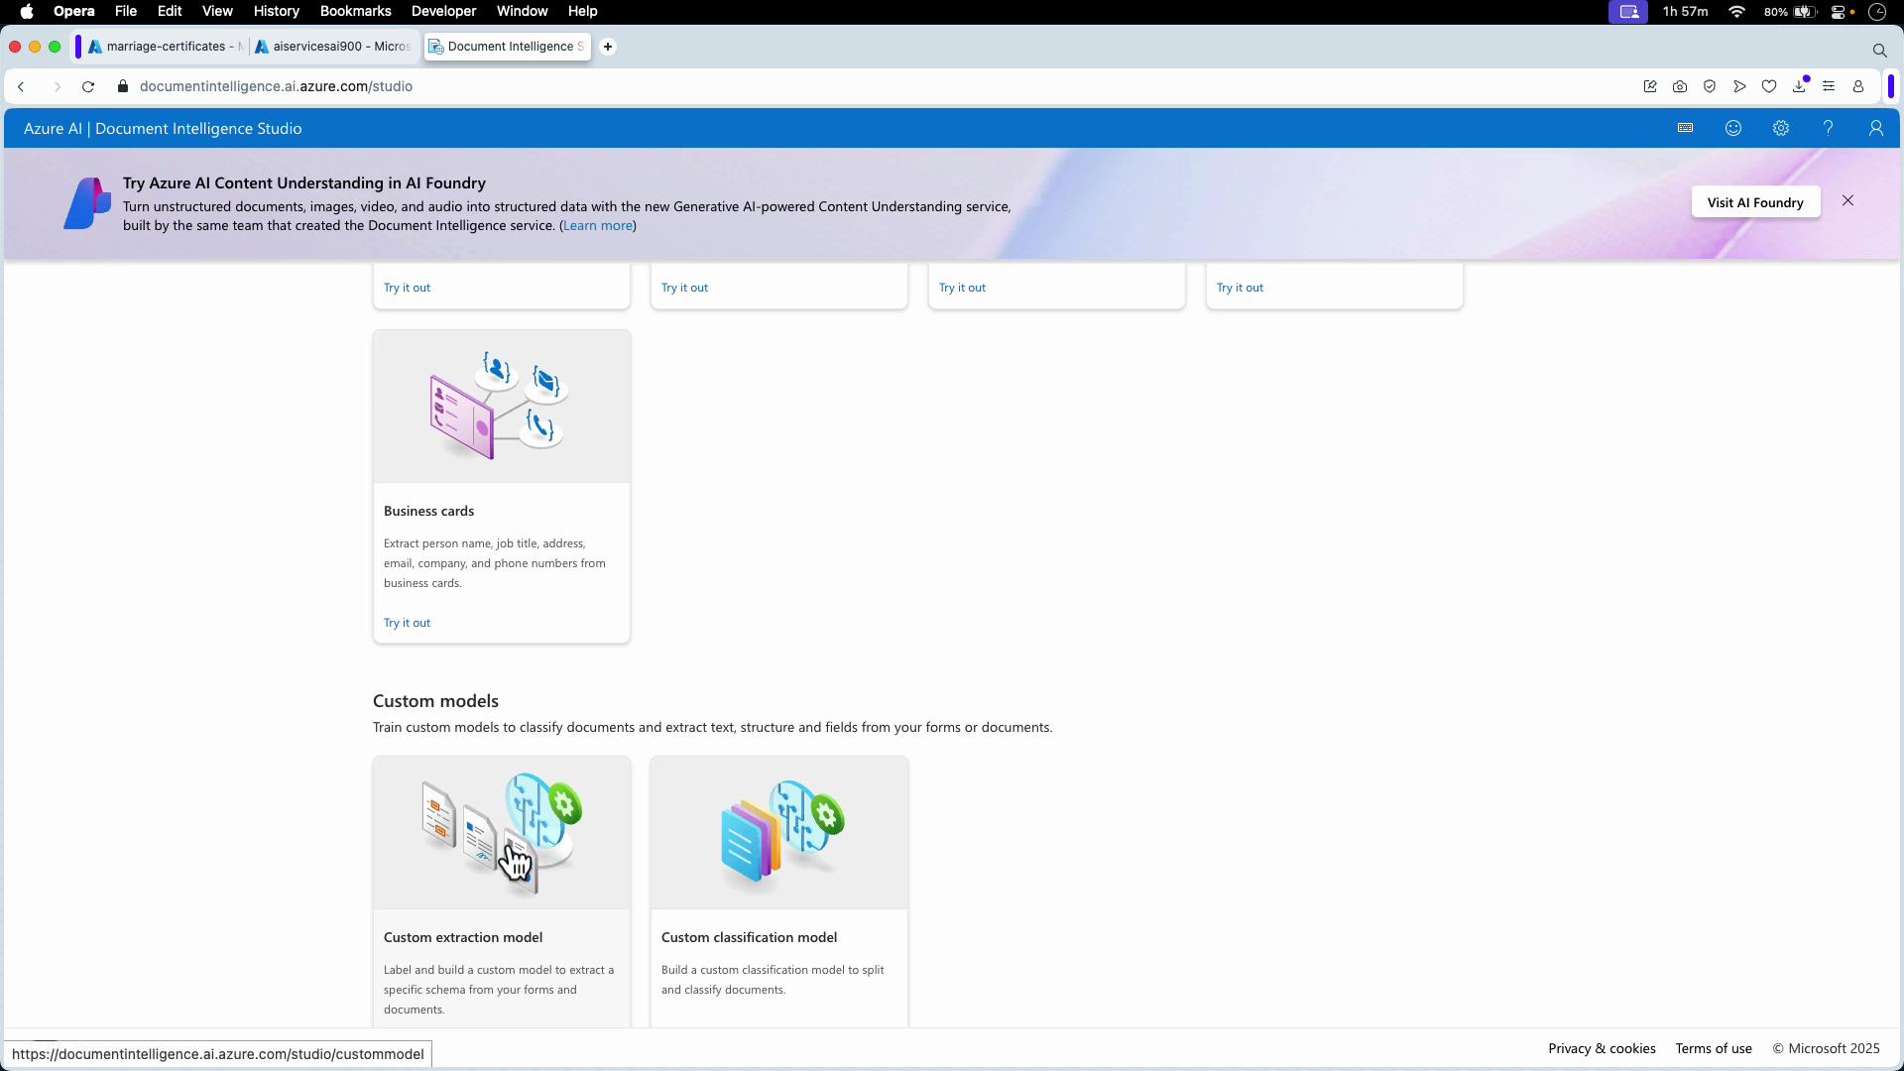Go back to the previous page
The image size is (1904, 1071).
[x=22, y=87]
